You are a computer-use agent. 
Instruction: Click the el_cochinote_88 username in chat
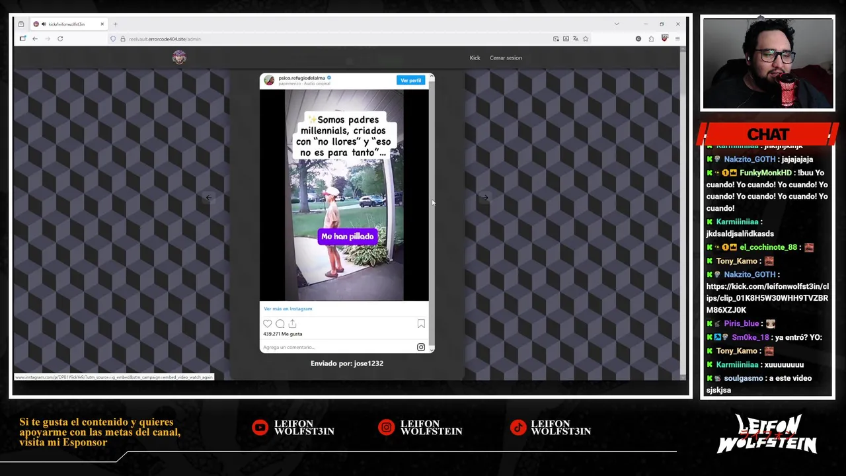(x=768, y=247)
